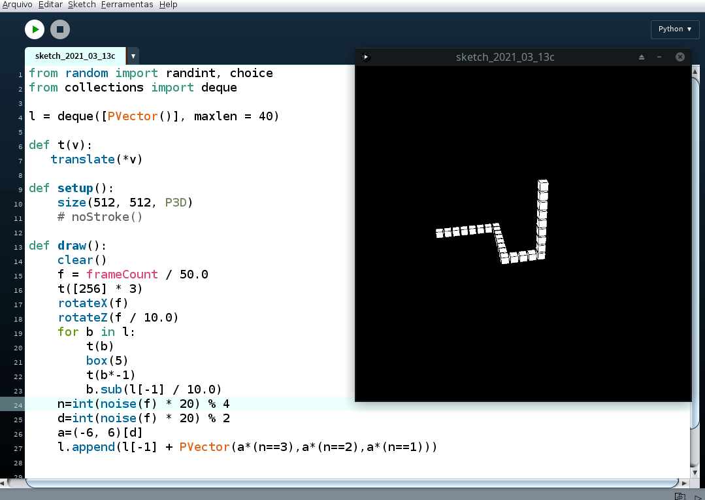Click the copy-to-clipboard icon in status bar
Screen dimensions: 705x500
click(680, 496)
